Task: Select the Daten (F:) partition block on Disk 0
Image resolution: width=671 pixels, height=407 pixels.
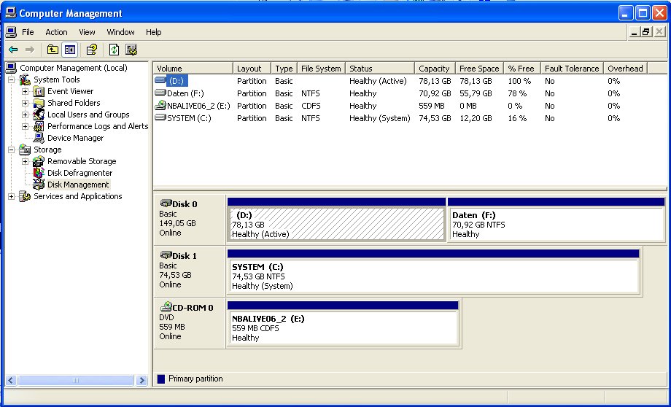Action: tap(556, 224)
